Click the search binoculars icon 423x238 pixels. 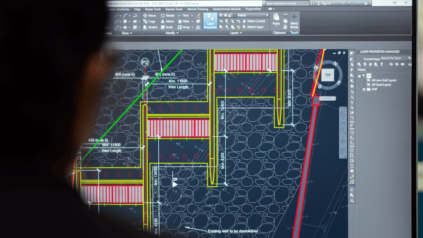click(x=312, y=3)
